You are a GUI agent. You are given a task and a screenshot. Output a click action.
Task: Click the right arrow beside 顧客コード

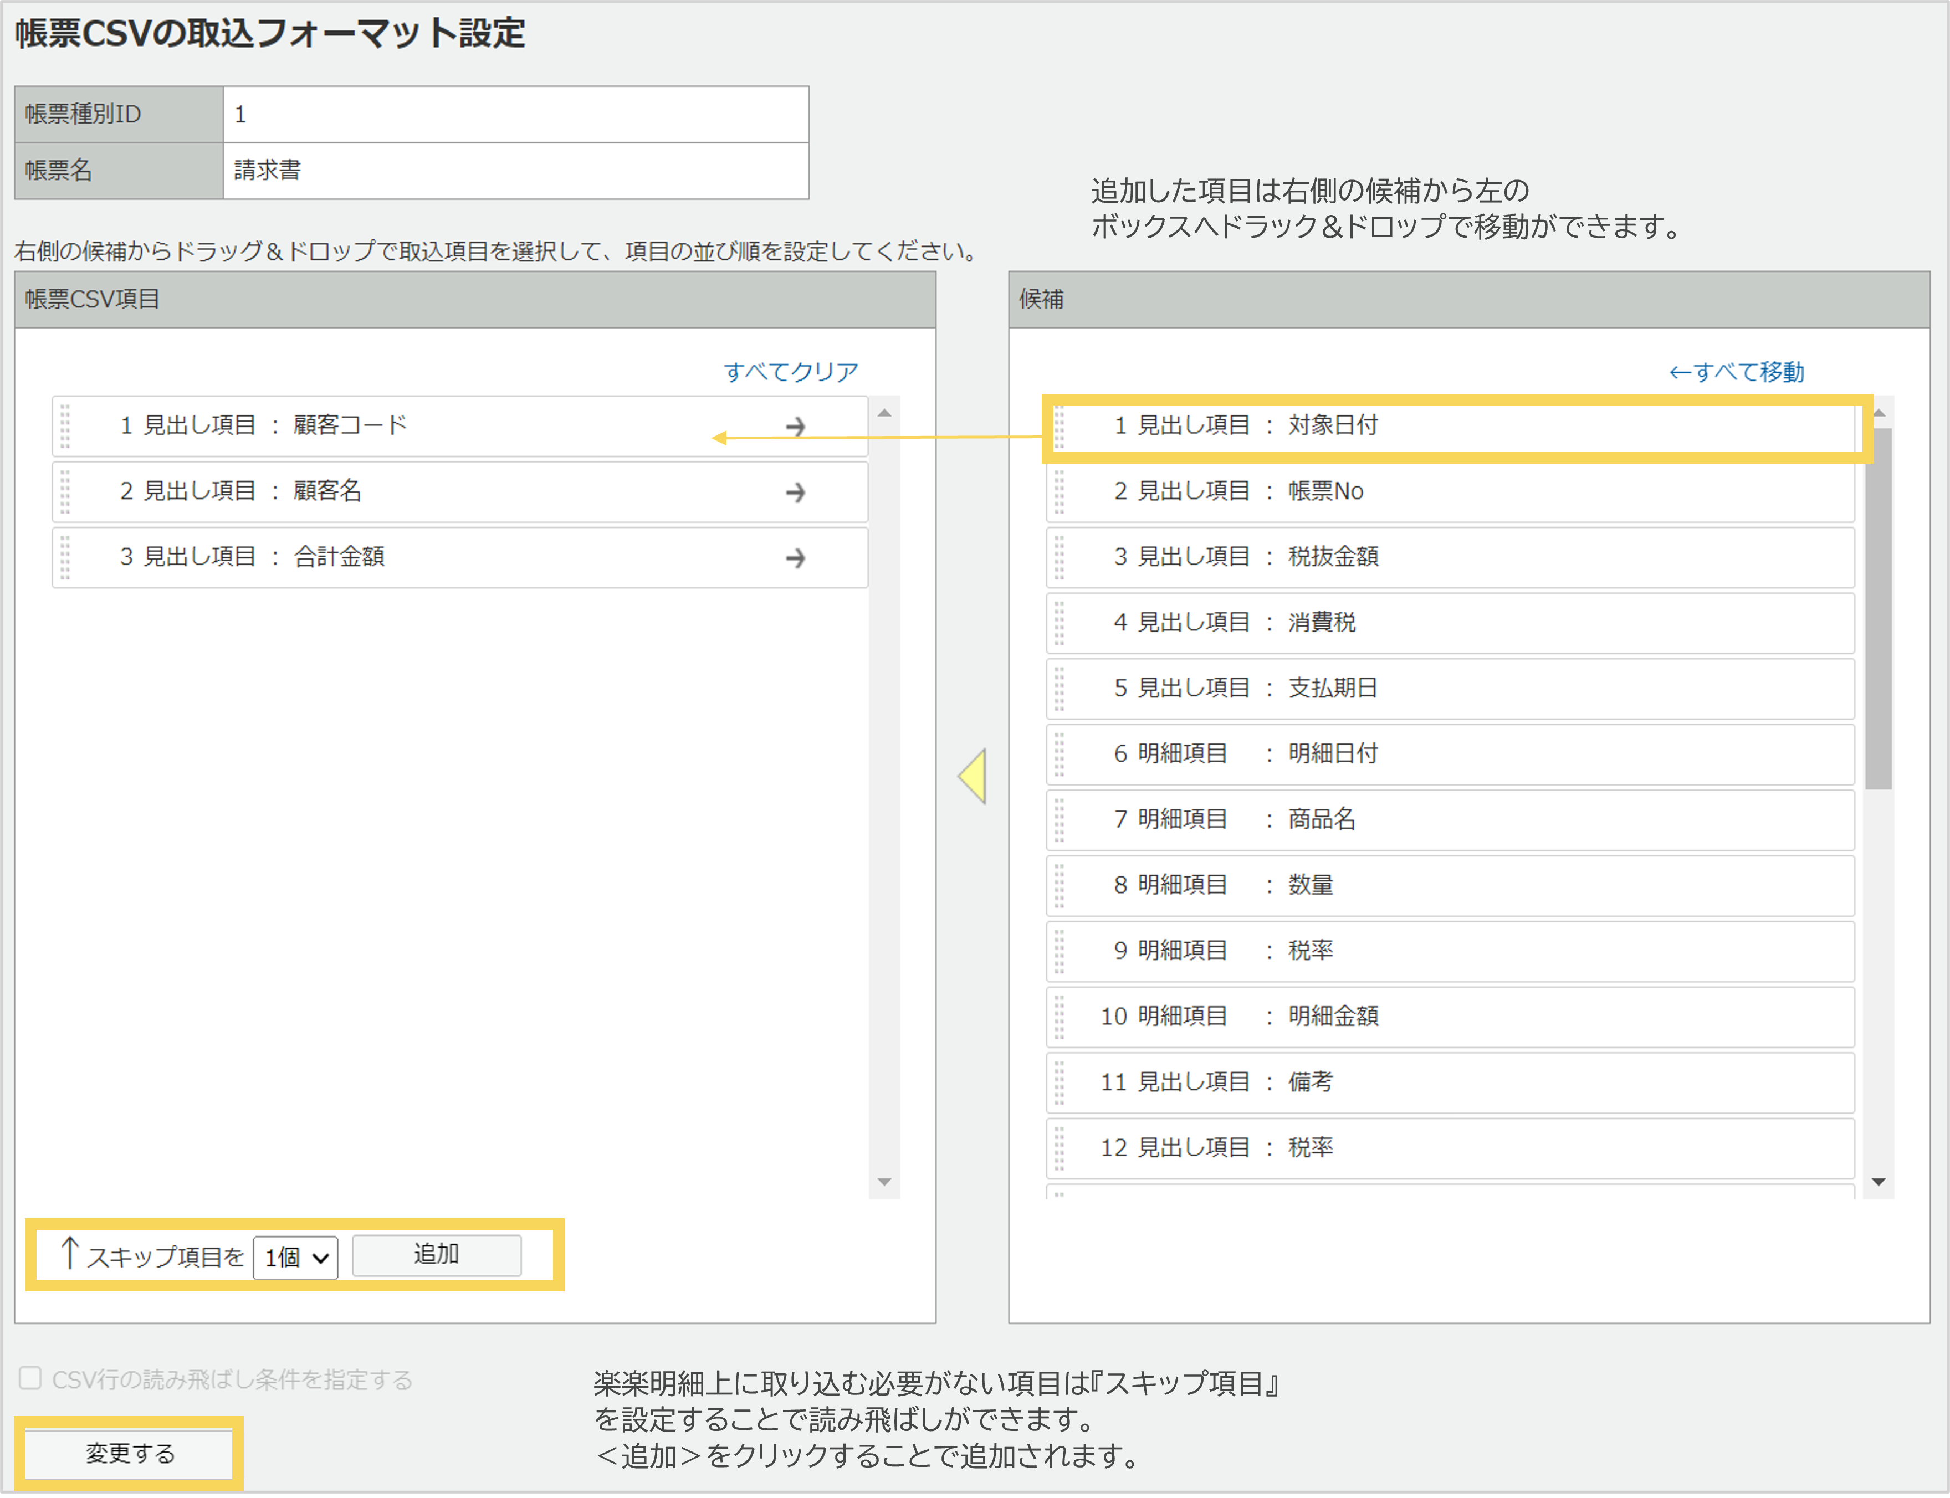(796, 426)
